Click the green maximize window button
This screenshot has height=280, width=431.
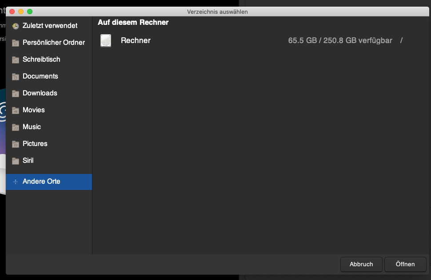[x=30, y=12]
